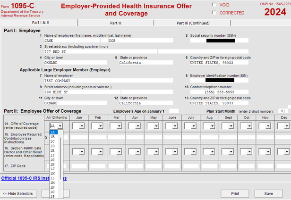The width and height of the screenshot is (291, 200).
Task: Edit employee country and ZIP field
Action: tap(219, 63)
